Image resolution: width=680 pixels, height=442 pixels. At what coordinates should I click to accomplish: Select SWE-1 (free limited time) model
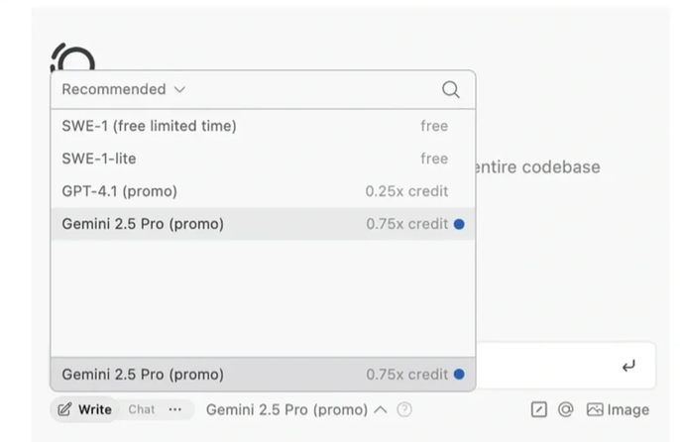click(x=149, y=126)
